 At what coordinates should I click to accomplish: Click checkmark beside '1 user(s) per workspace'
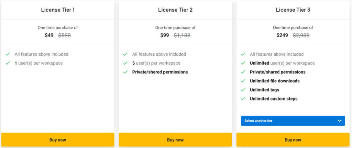pyautogui.click(x=8, y=63)
